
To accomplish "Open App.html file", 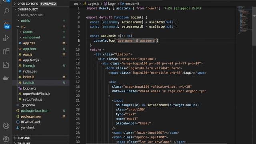I will (x=41, y=49).
